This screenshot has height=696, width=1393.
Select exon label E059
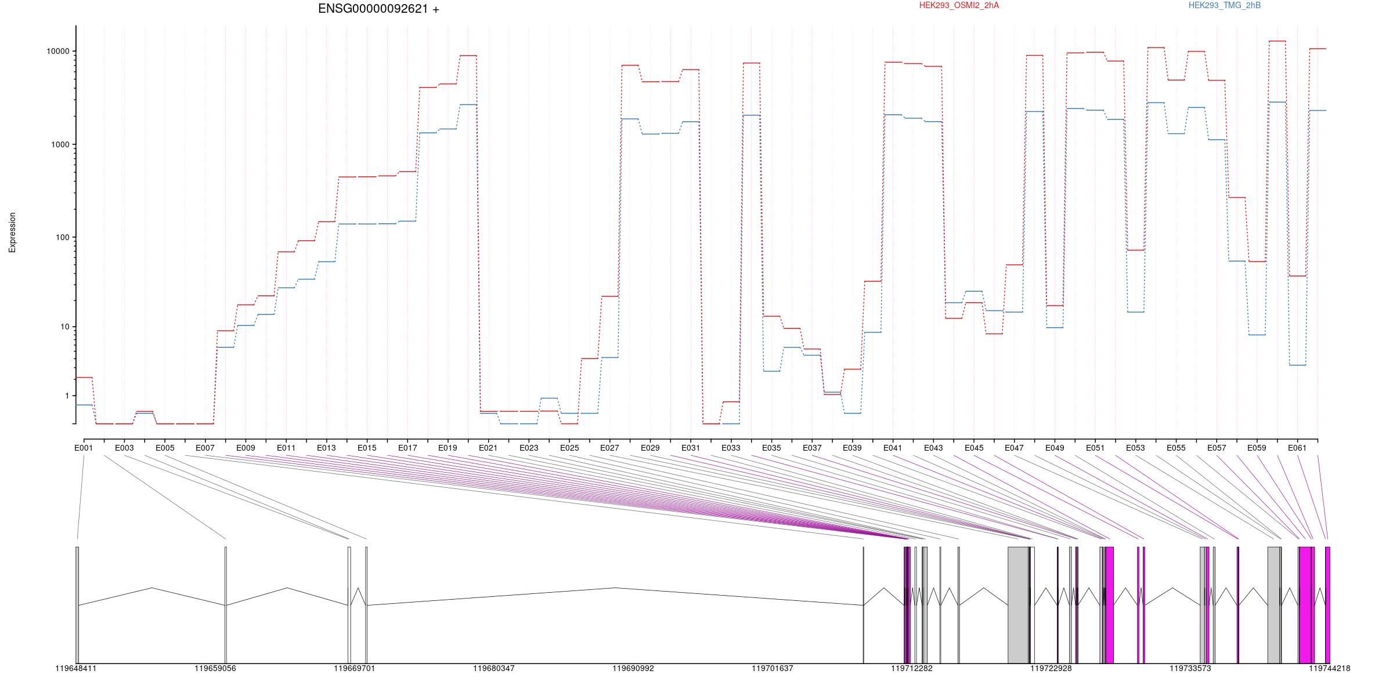click(x=1257, y=448)
